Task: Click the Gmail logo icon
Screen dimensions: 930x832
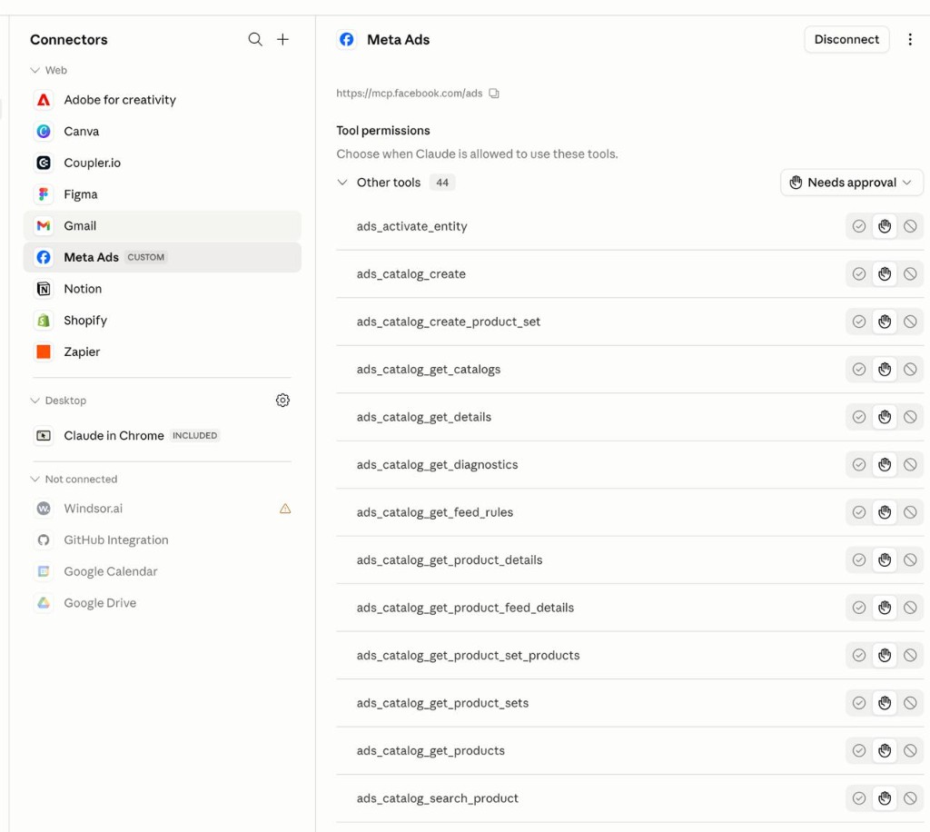Action: pos(44,225)
